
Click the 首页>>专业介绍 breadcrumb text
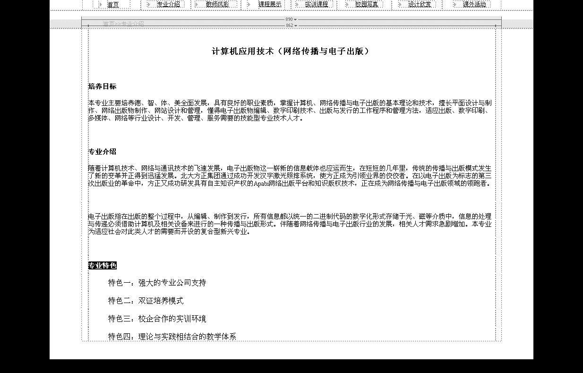pos(123,24)
